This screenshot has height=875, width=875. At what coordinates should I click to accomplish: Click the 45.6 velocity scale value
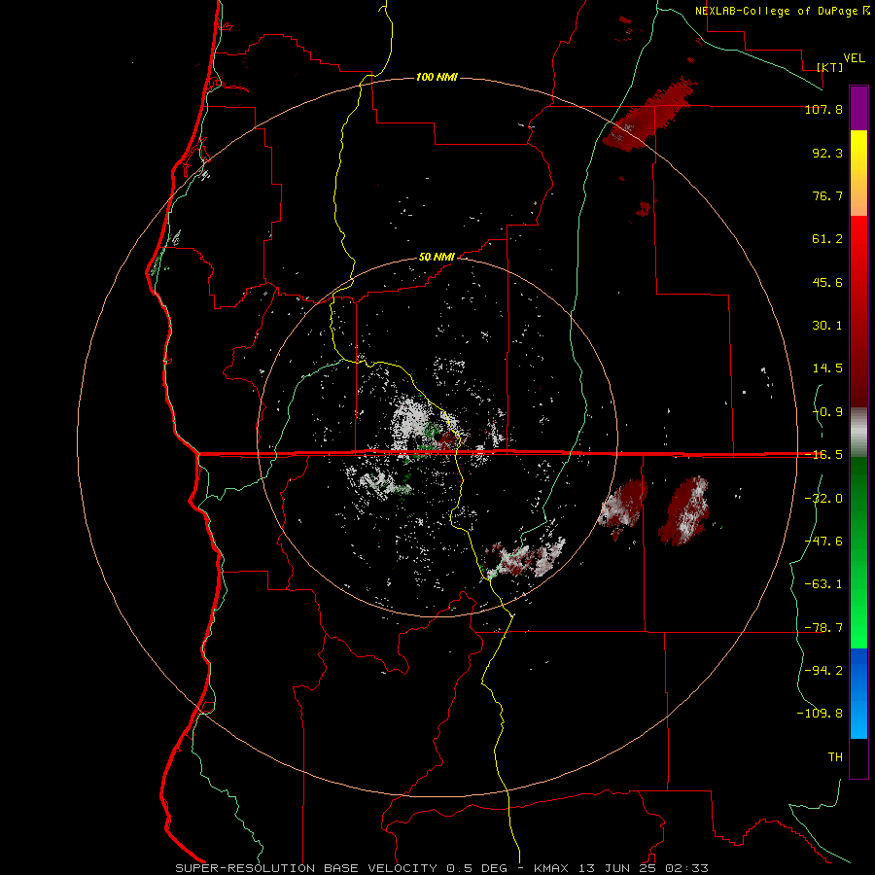[x=827, y=282]
